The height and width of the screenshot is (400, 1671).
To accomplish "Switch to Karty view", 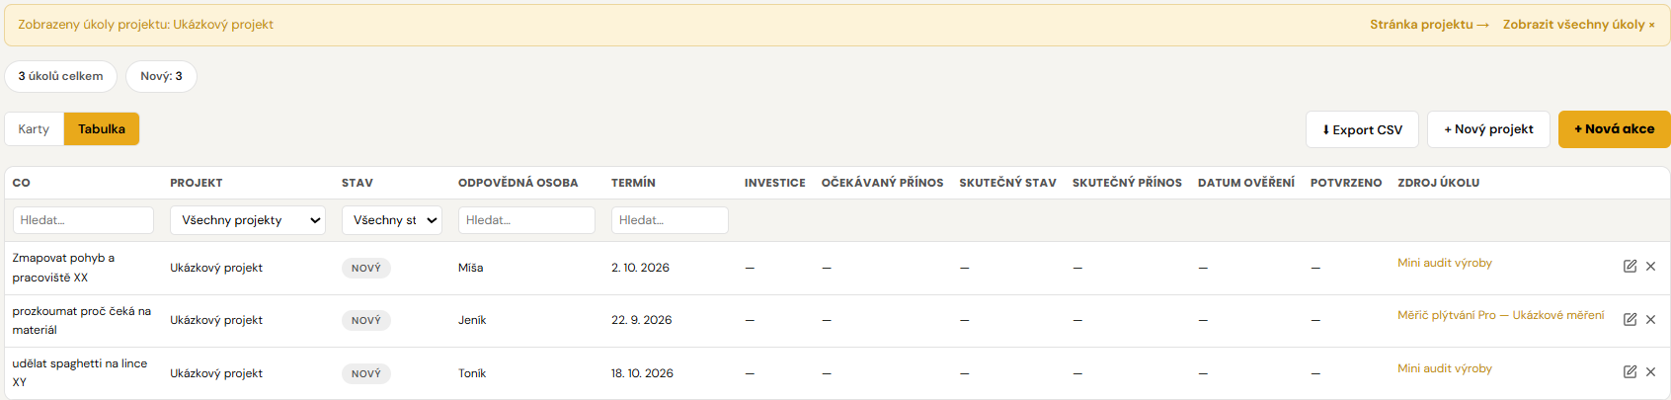I will 34,129.
